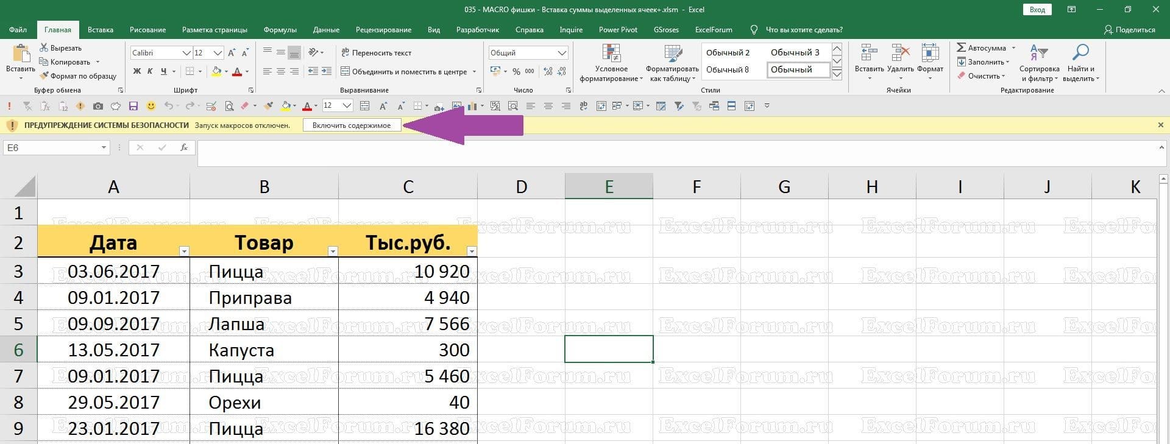Apply ribbon red font color button
The width and height of the screenshot is (1170, 444).
click(x=237, y=71)
